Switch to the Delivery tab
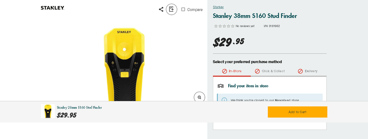 click(308, 71)
